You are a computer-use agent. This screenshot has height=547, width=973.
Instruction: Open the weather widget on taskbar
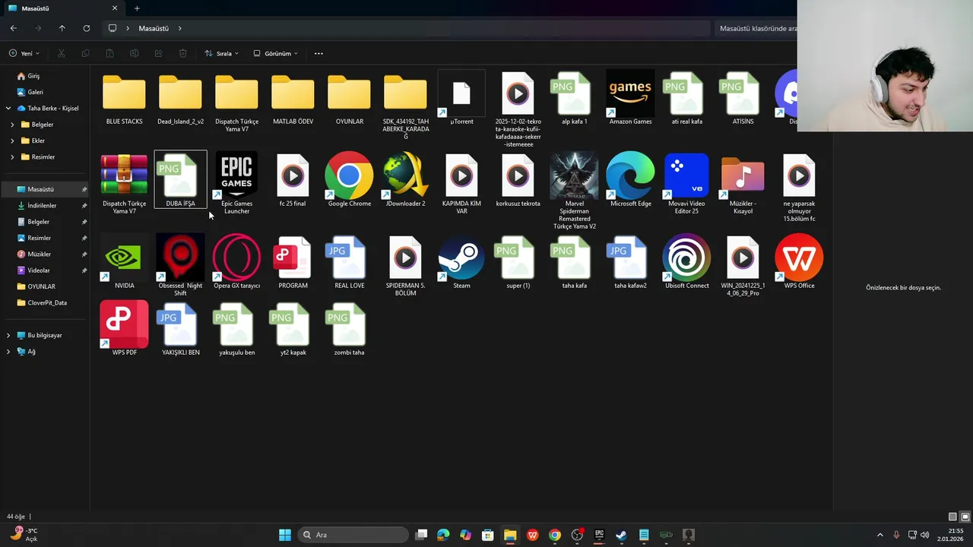[23, 534]
